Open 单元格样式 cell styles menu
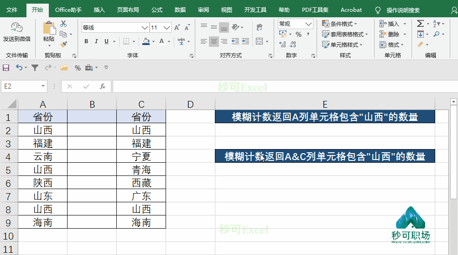Viewport: 458px width, 255px height. tap(342, 45)
